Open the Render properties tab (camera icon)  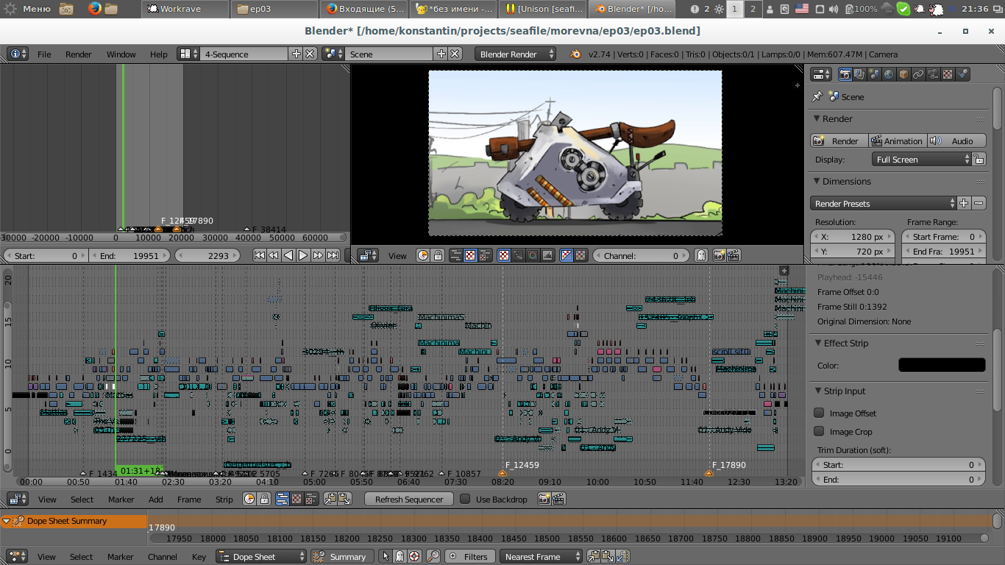[x=845, y=74]
